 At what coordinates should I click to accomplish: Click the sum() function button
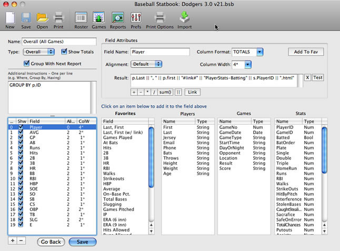(165, 92)
